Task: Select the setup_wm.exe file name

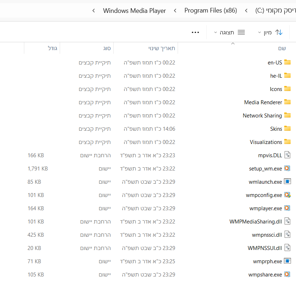Action: (x=265, y=168)
